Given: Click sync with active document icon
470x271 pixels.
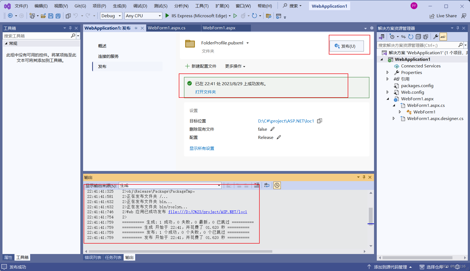Looking at the screenshot, I should (403, 37).
